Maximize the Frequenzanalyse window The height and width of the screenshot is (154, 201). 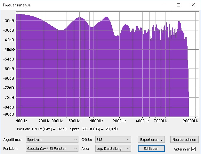[179, 5]
